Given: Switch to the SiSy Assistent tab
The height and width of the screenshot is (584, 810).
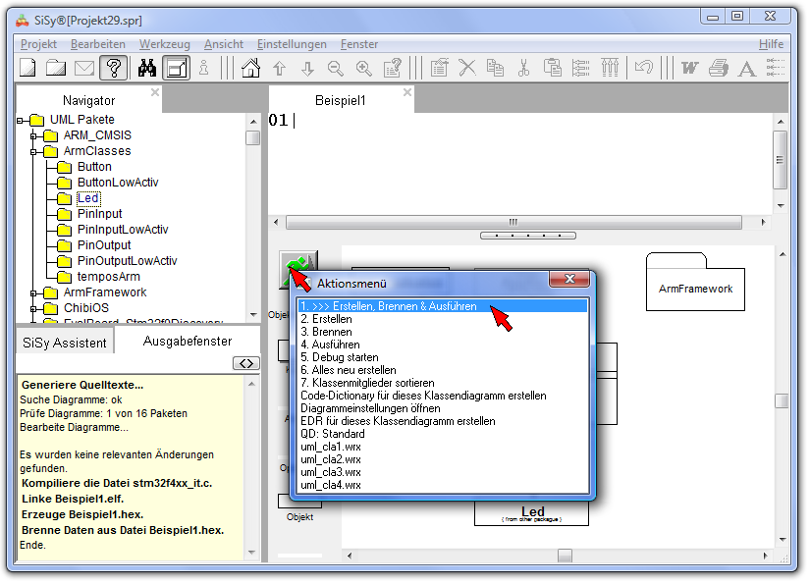Looking at the screenshot, I should click(65, 343).
